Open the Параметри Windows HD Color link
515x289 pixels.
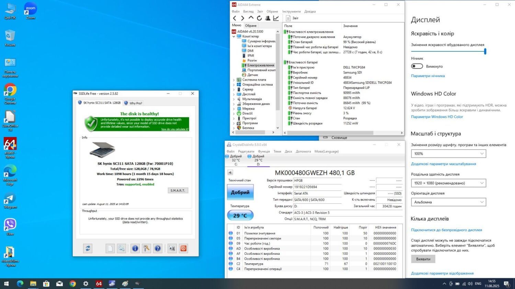[437, 117]
